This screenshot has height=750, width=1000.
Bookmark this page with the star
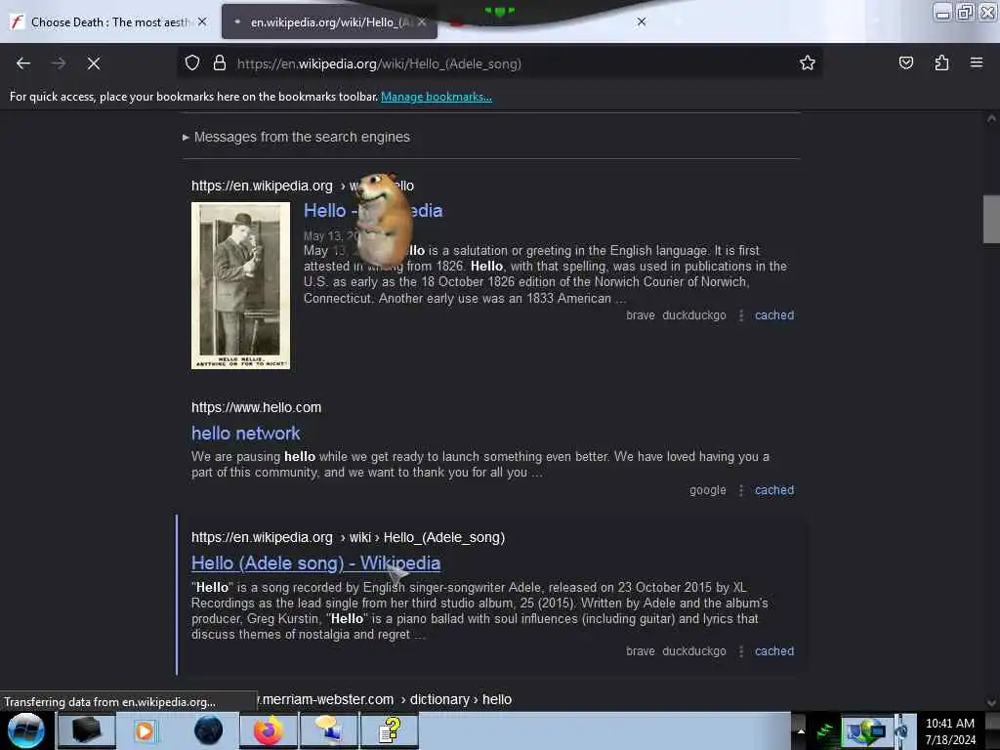(x=808, y=62)
